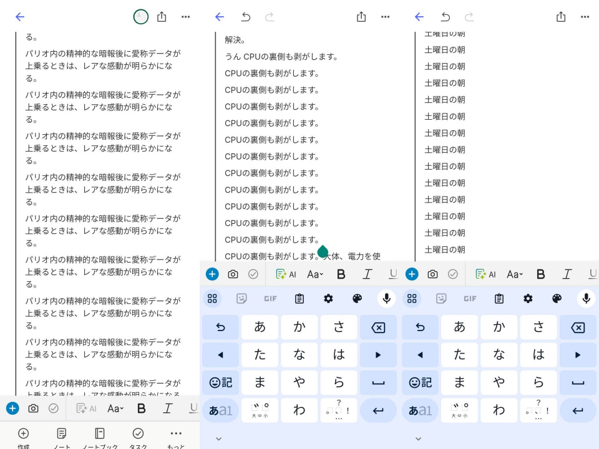Open the three-dot more menu on the left screen
The image size is (599, 449).
pyautogui.click(x=186, y=17)
